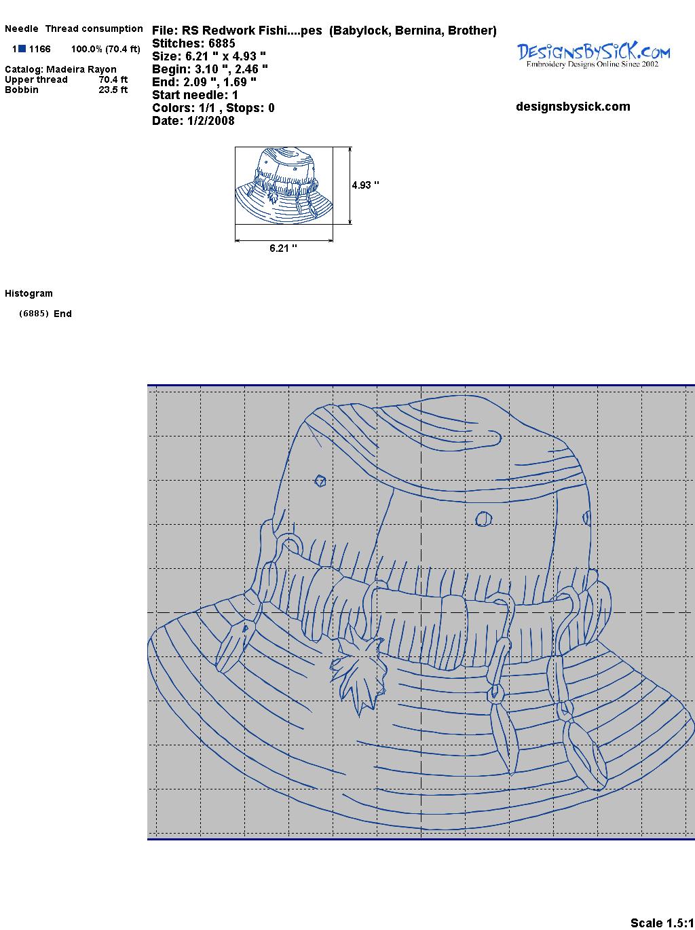
Task: Click the leftmost eyelet on the hat crown
Action: 320,481
